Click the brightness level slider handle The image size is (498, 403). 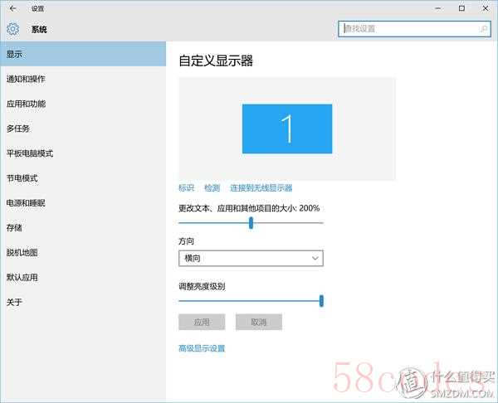321,301
